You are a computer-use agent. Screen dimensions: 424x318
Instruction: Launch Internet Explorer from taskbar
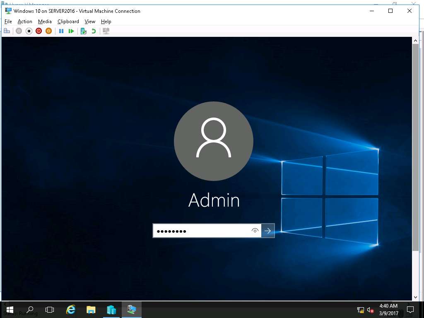pyautogui.click(x=70, y=310)
